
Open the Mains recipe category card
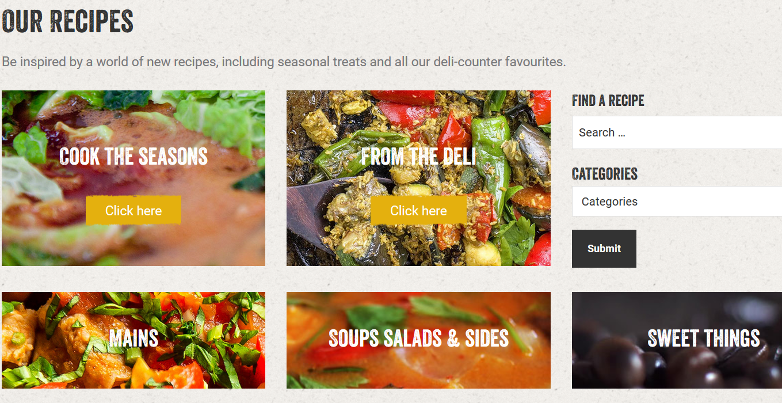click(x=133, y=340)
